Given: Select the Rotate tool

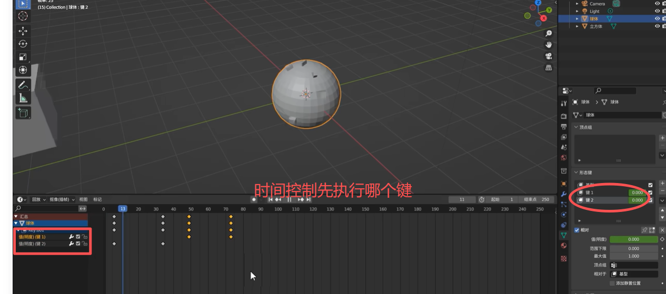Looking at the screenshot, I should click(x=23, y=44).
